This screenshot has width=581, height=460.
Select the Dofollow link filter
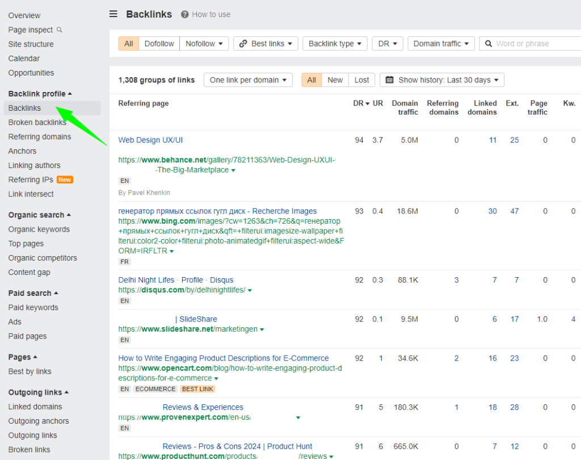click(x=159, y=44)
